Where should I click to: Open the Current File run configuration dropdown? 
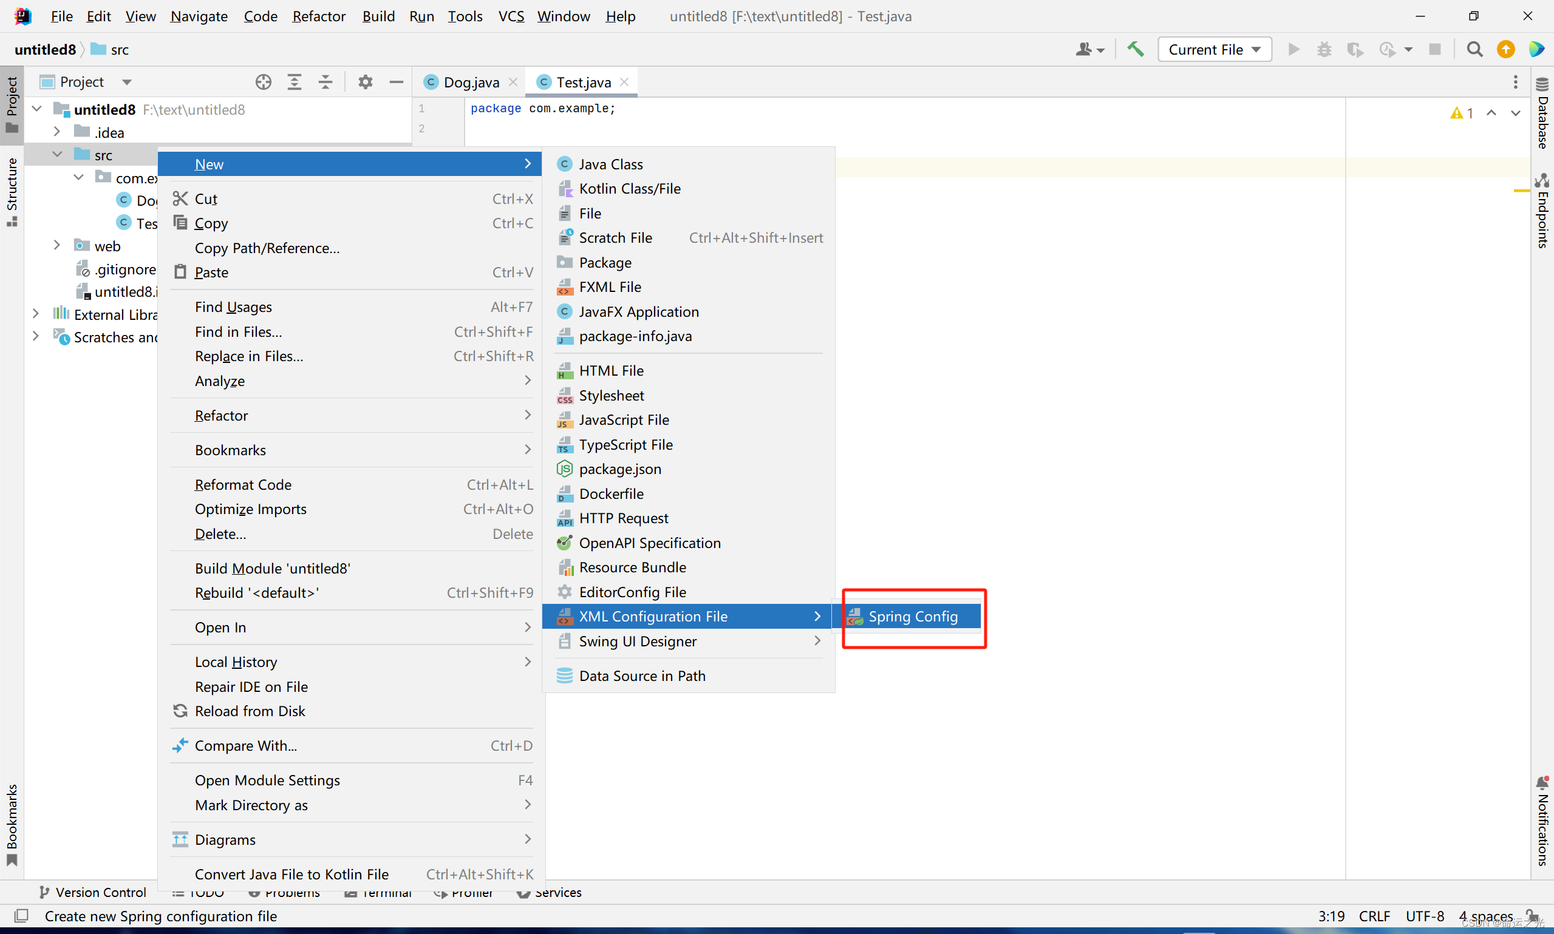[x=1214, y=49]
